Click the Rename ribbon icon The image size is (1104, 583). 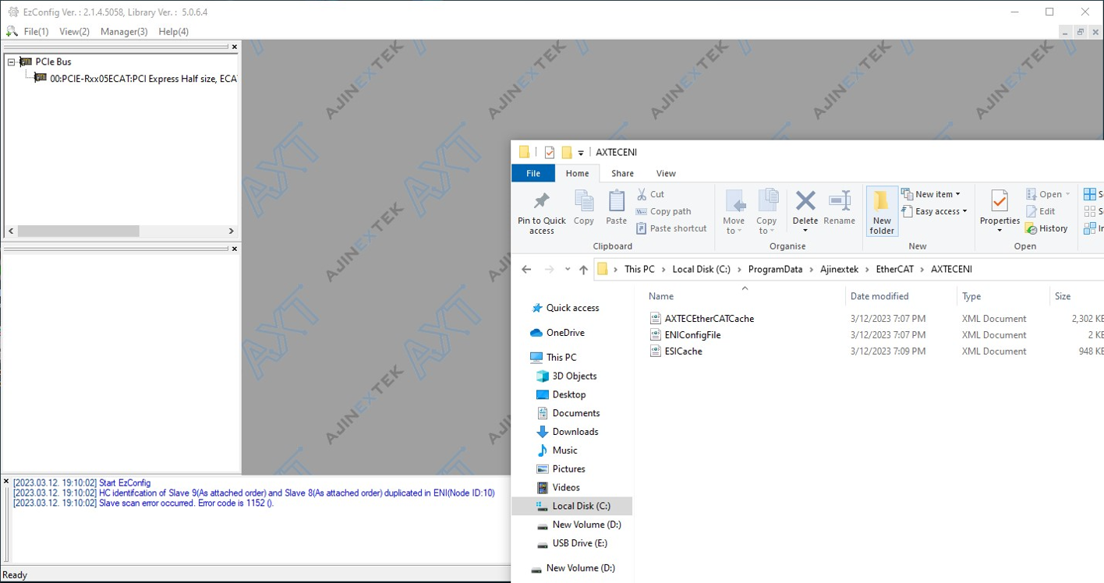[839, 201]
